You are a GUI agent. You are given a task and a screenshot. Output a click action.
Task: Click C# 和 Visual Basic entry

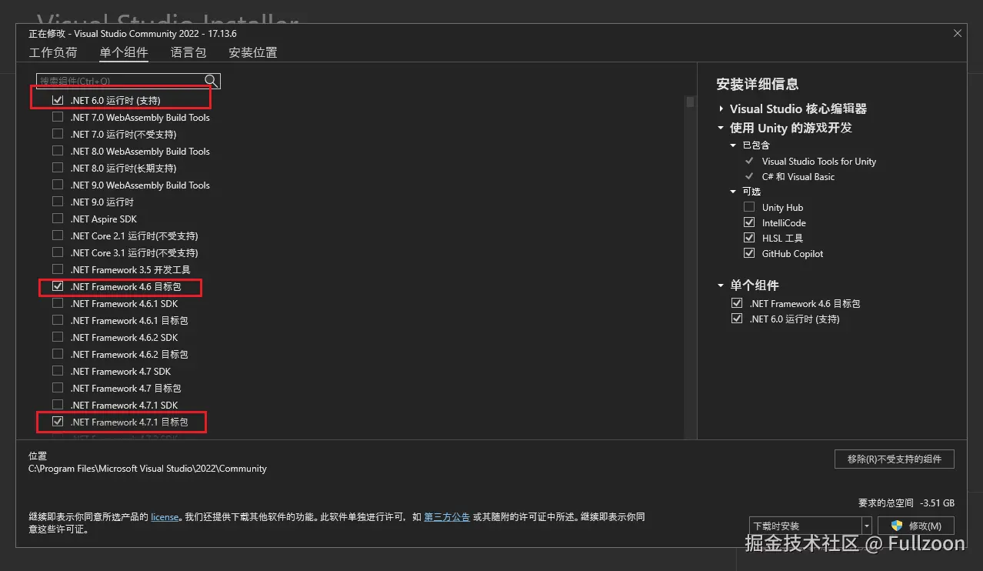pos(798,177)
